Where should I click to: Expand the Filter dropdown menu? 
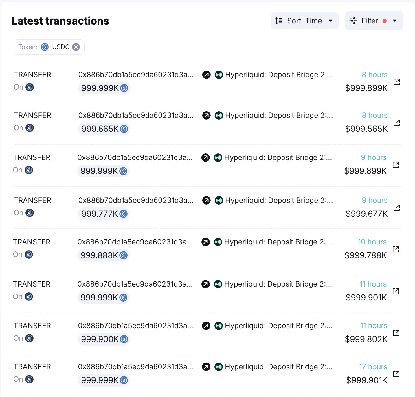pos(374,21)
